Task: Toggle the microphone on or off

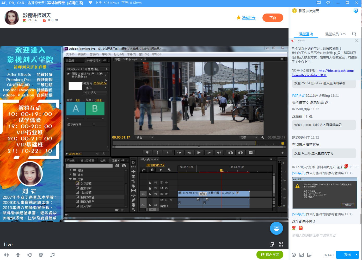Action: point(18,255)
